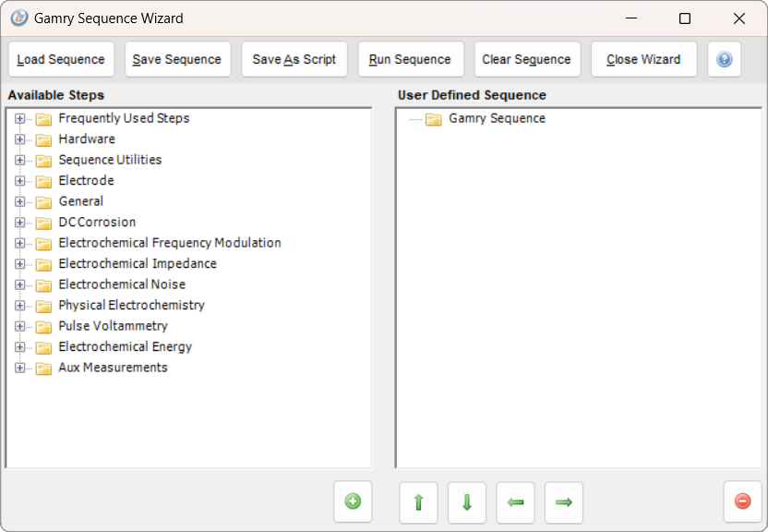768x532 pixels.
Task: Select the Sequence Utilities label
Action: [110, 160]
